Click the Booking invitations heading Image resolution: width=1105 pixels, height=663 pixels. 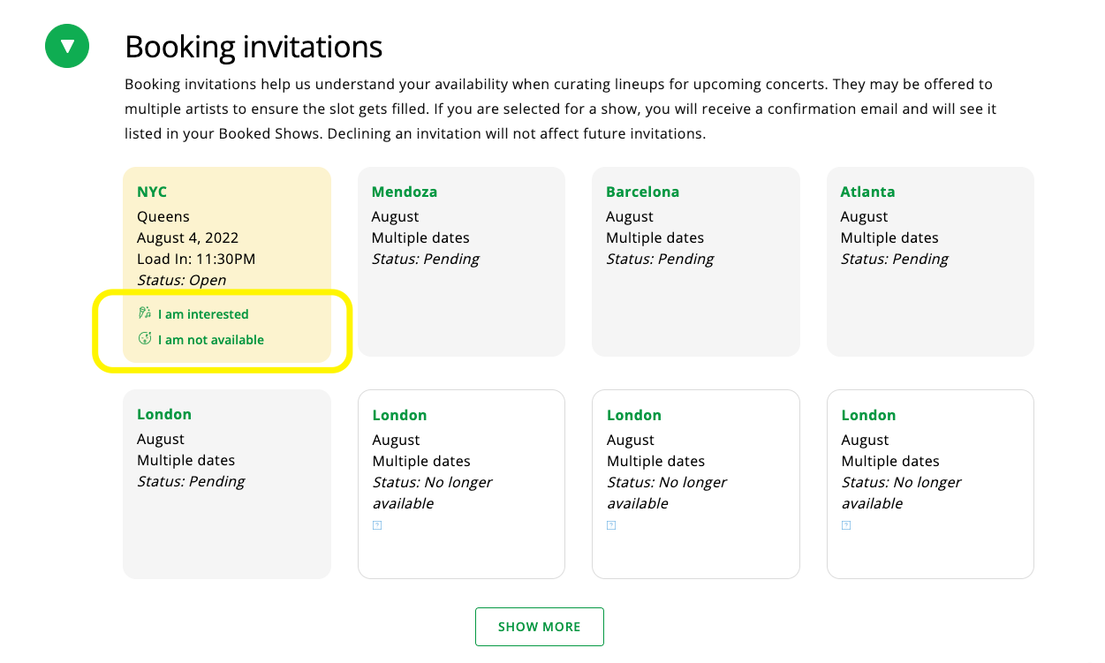click(x=254, y=47)
